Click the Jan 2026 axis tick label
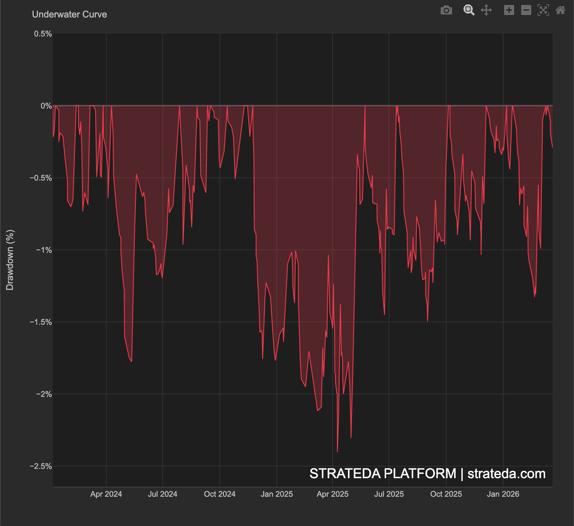The height and width of the screenshot is (526, 574). pos(503,494)
